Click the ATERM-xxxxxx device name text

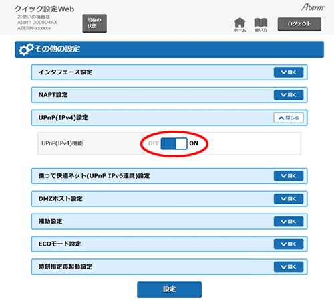34,28
